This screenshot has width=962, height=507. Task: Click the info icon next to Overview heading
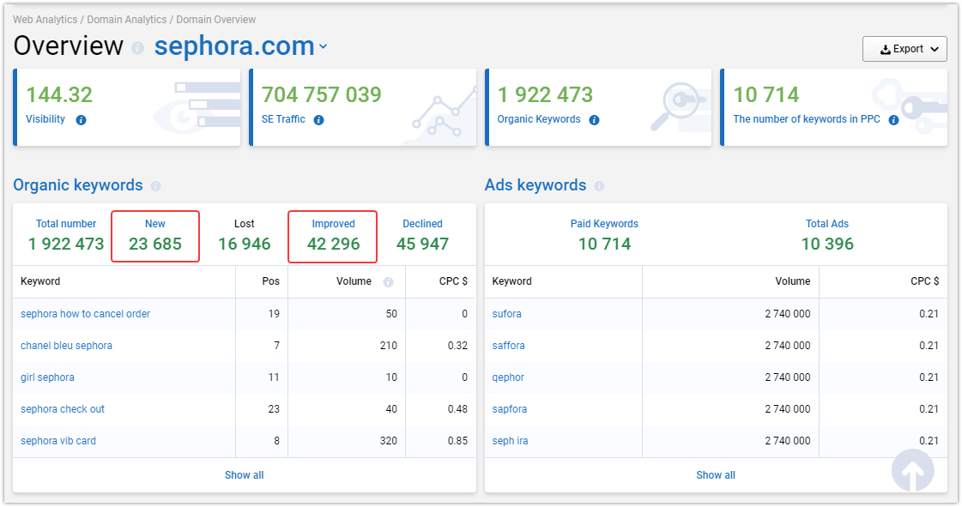(x=138, y=48)
